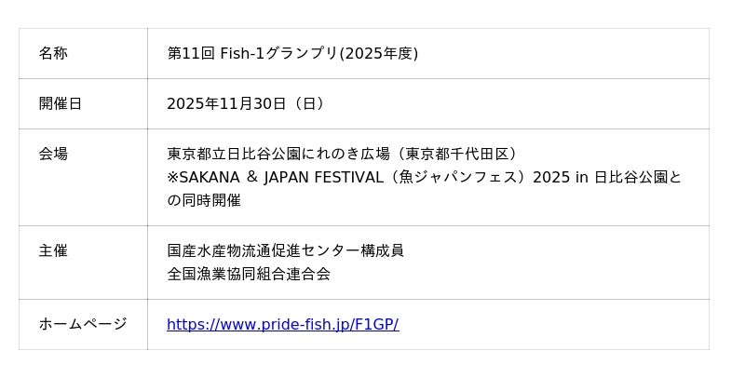Click the 名称 row label
Viewport: 745px width, 378px height.
pyautogui.click(x=53, y=54)
